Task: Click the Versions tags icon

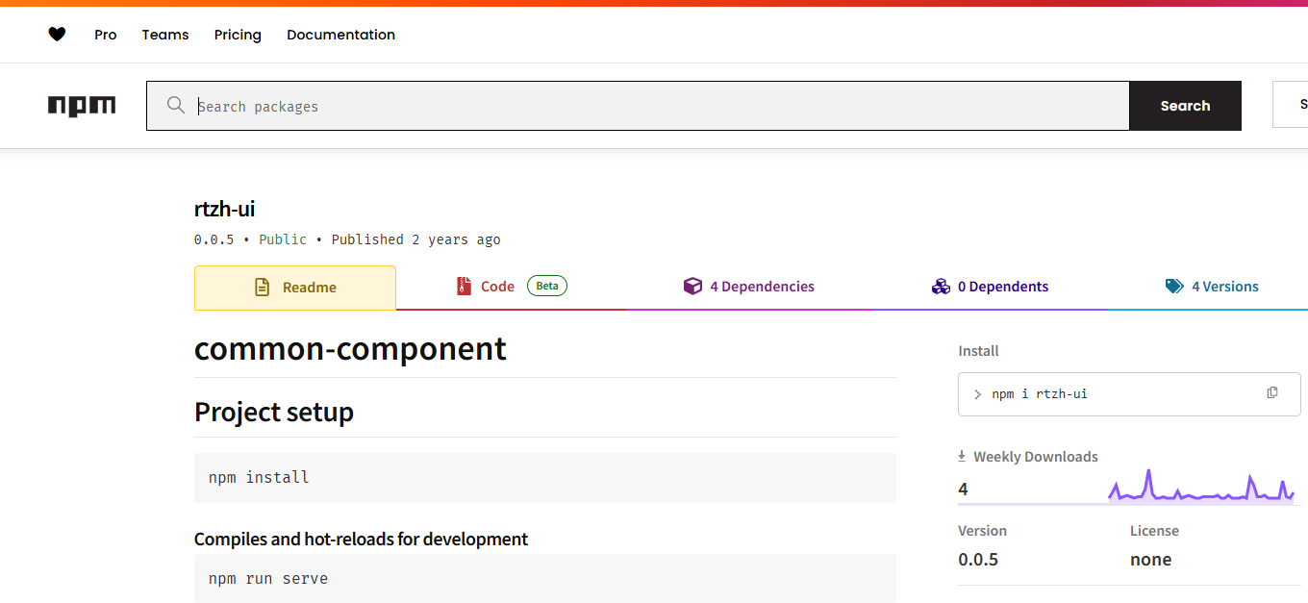Action: coord(1174,286)
